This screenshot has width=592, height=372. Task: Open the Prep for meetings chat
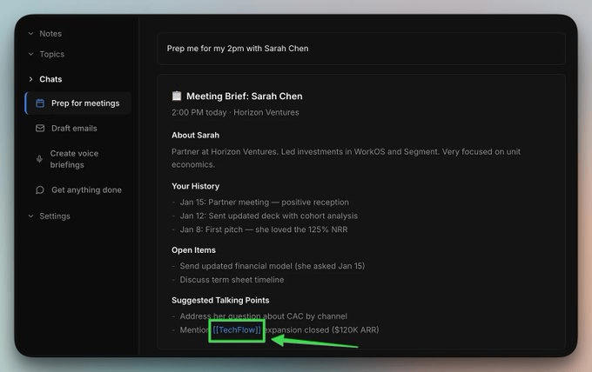[x=78, y=103]
